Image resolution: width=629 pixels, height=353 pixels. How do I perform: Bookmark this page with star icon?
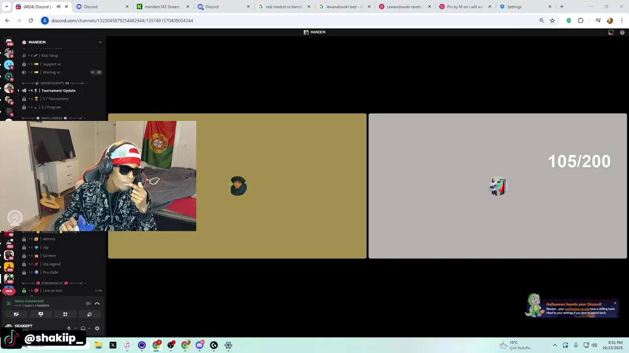[x=552, y=21]
